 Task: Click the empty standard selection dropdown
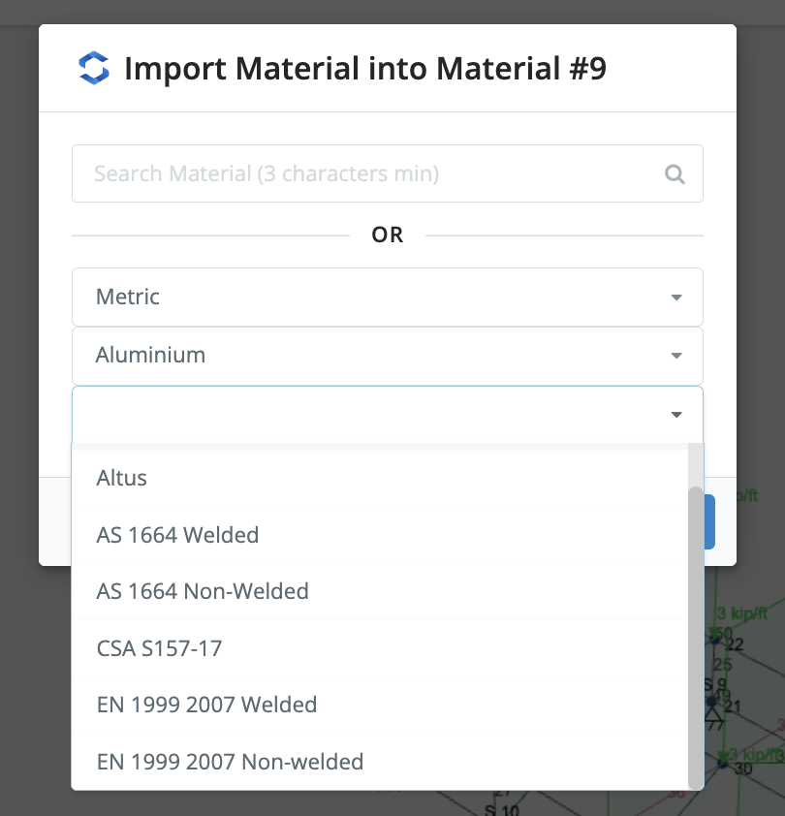(x=388, y=415)
